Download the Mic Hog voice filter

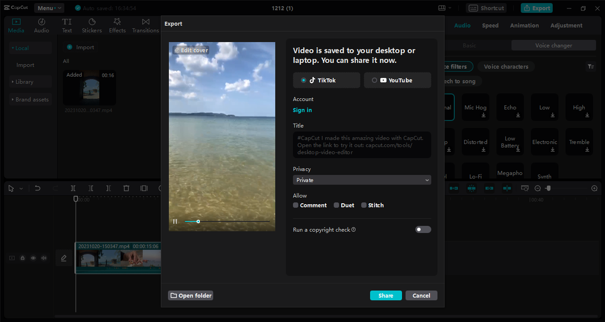484,115
